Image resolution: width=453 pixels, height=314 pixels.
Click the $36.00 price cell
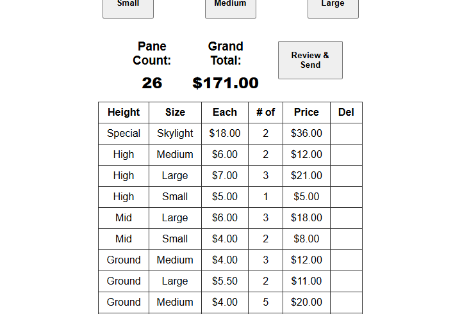[x=306, y=134]
